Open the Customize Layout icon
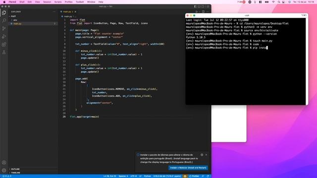This screenshot has height=178, width=317. coord(208,6)
